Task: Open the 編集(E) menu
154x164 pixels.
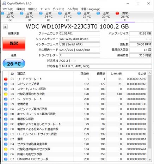Action: click(x=21, y=9)
